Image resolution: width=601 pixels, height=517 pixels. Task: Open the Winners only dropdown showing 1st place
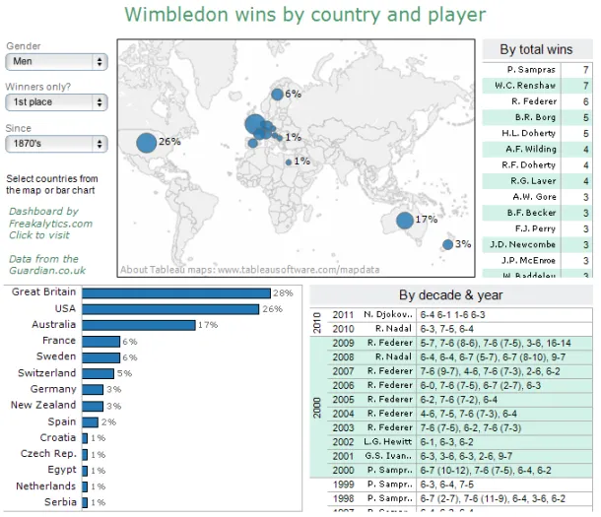[56, 102]
